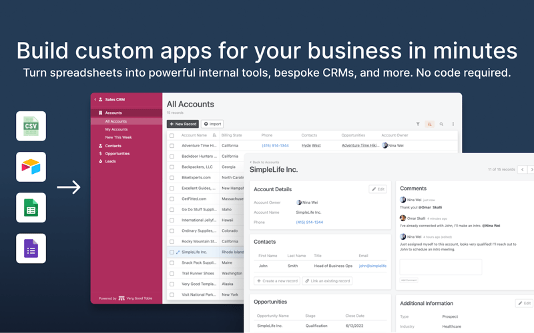The image size is (534, 333).
Task: Click the Leads flame icon in sidebar
Action: coord(101,161)
